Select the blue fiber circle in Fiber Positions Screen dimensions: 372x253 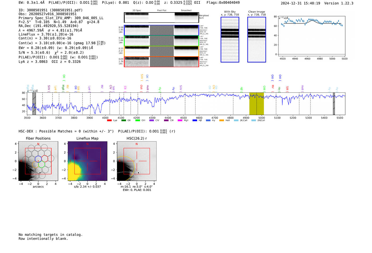tap(38, 159)
